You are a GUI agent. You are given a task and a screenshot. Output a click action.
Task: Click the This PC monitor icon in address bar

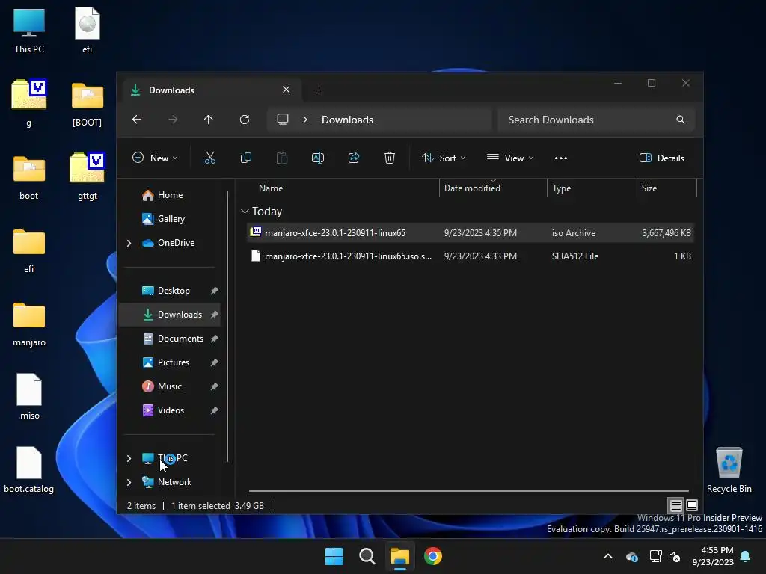282,120
